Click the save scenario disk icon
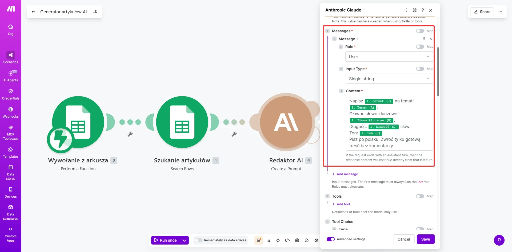 click(x=259, y=240)
